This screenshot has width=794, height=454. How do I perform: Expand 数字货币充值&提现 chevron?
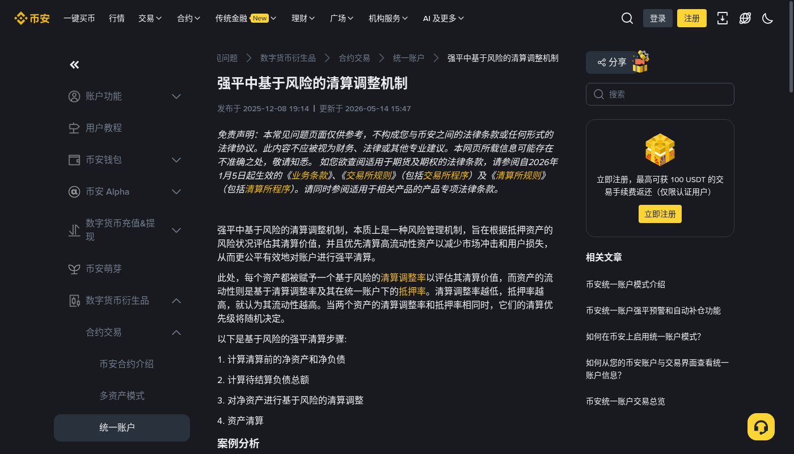click(x=176, y=230)
